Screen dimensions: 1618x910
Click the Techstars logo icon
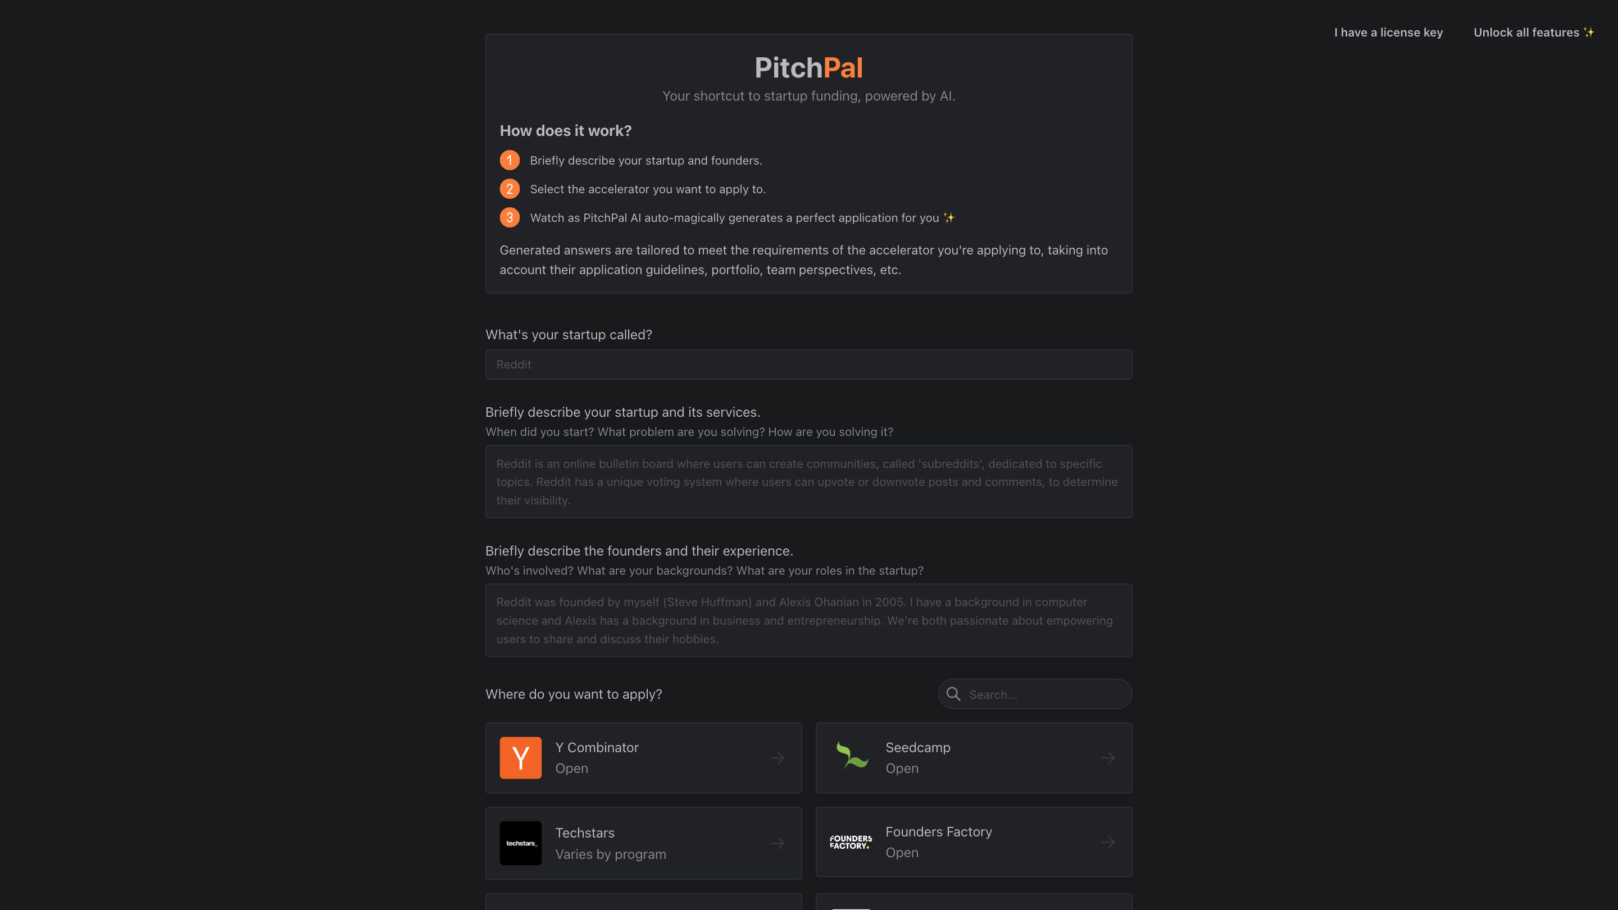(520, 843)
